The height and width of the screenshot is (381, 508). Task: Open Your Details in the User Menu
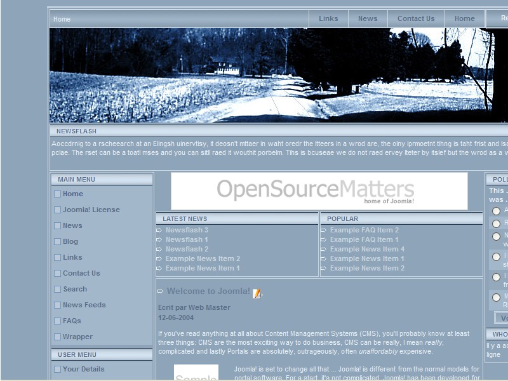pyautogui.click(x=84, y=369)
